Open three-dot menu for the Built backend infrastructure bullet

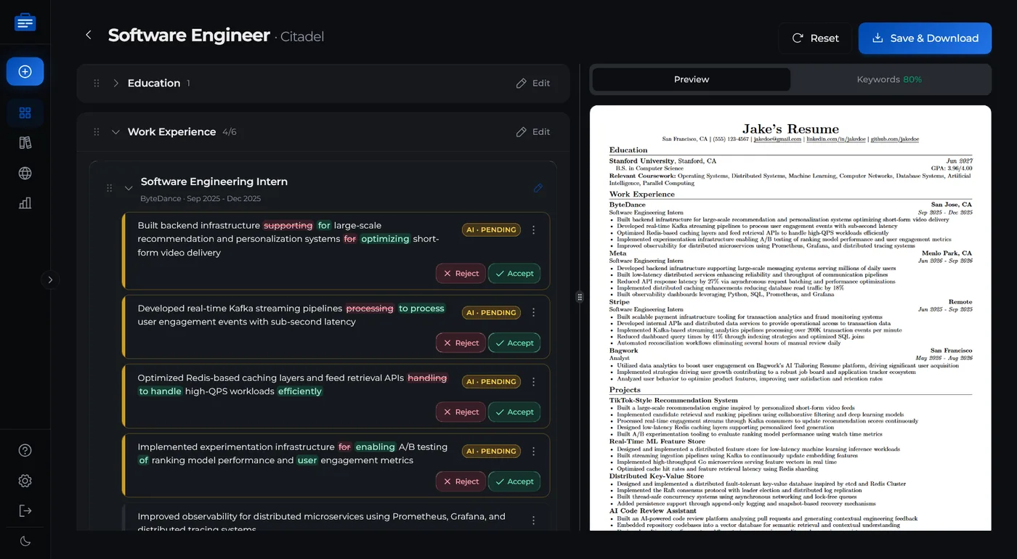pos(533,230)
